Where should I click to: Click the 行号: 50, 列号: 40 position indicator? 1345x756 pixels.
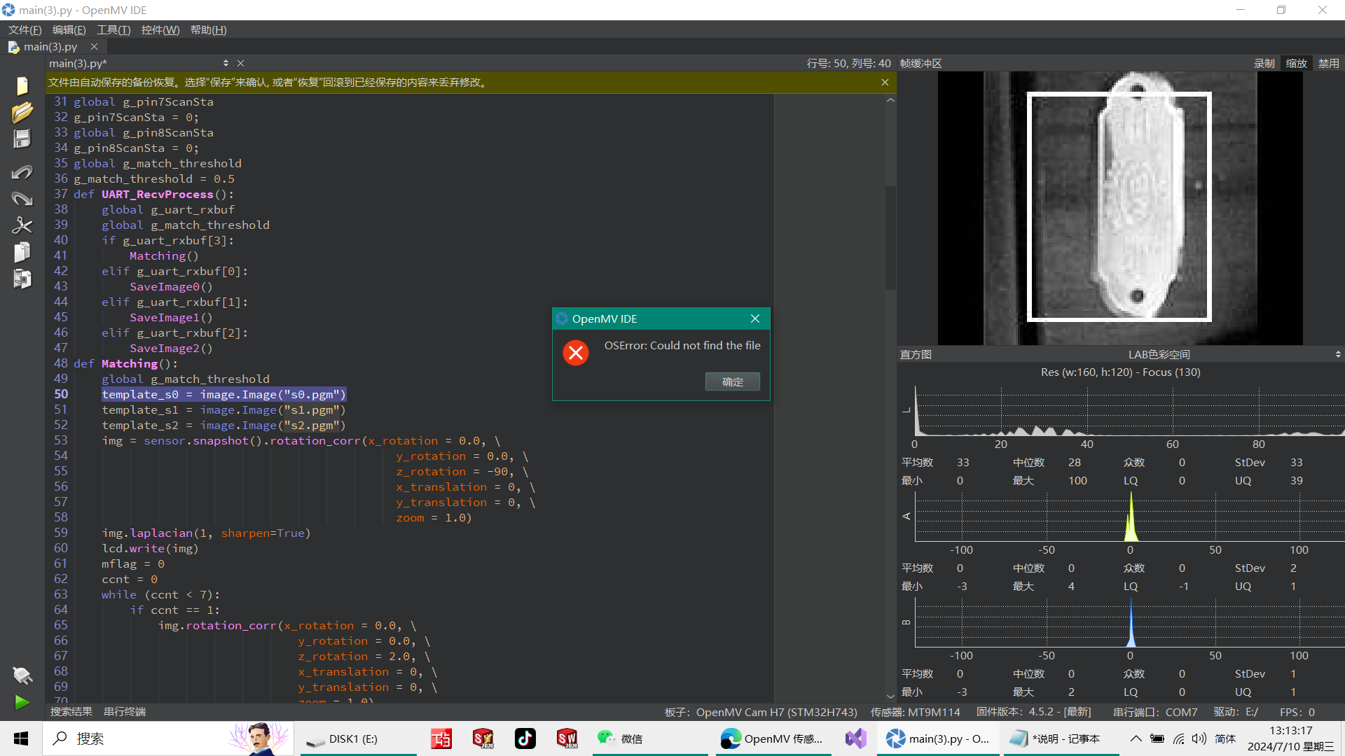[849, 63]
